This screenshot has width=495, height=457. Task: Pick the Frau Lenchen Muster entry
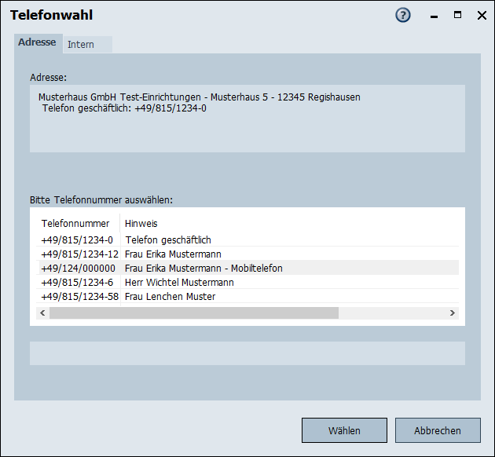coord(170,297)
